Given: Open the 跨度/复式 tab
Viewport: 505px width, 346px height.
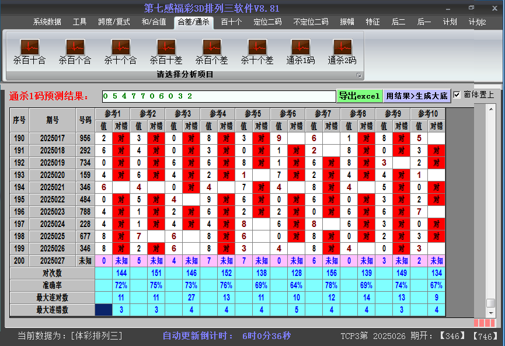Looking at the screenshot, I should (114, 22).
